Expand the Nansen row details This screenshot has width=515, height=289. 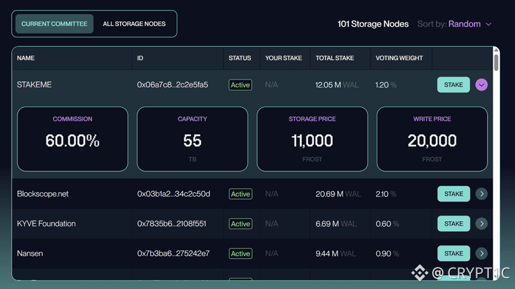(x=481, y=254)
